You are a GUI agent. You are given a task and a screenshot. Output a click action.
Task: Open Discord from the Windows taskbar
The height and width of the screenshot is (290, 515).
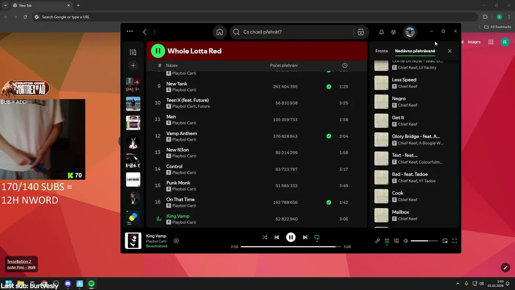click(x=68, y=284)
